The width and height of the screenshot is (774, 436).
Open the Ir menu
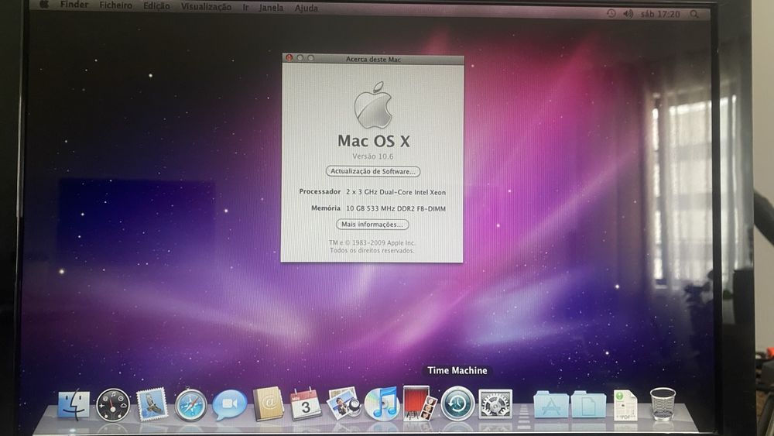pyautogui.click(x=245, y=8)
